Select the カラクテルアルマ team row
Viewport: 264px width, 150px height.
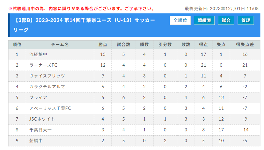click(x=134, y=87)
